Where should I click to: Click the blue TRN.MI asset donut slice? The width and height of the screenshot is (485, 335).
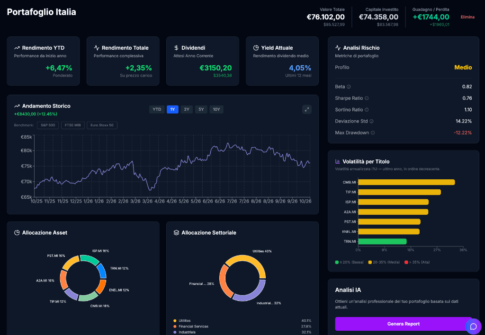click(102, 271)
